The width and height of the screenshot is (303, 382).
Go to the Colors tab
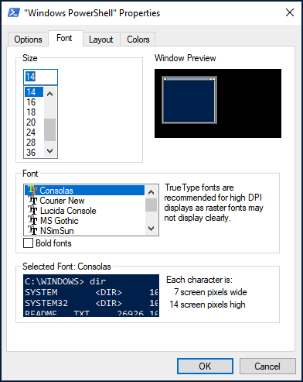pos(138,40)
